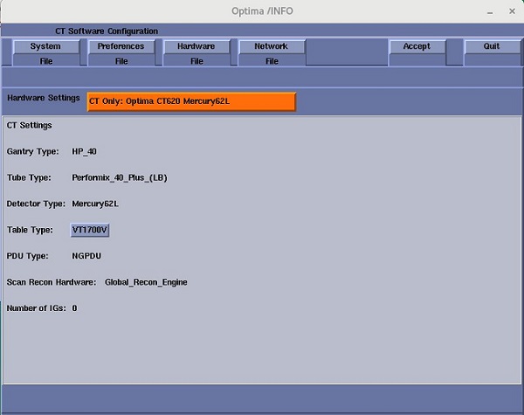Select the Global_Recon_Engine recon hardware value
The image size is (524, 415).
pyautogui.click(x=146, y=282)
